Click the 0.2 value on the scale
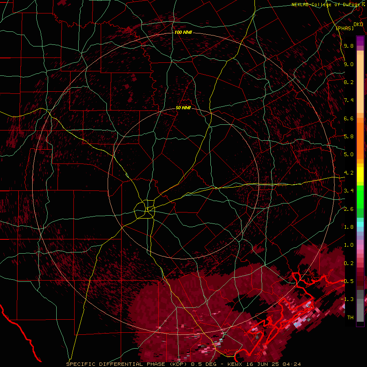This screenshot has width=367, height=367. 349,263
